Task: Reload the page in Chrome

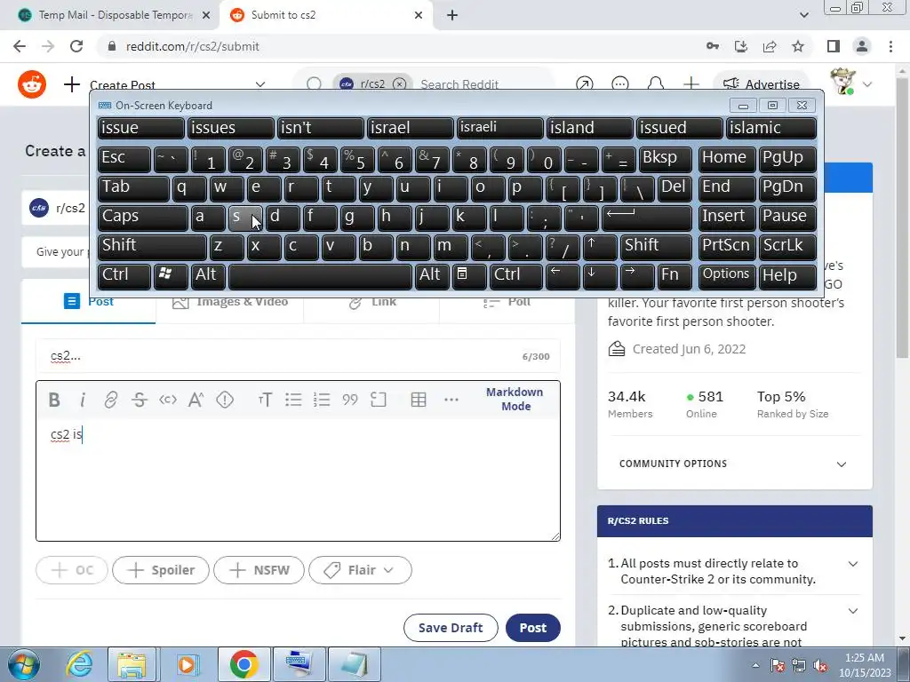Action: click(76, 46)
